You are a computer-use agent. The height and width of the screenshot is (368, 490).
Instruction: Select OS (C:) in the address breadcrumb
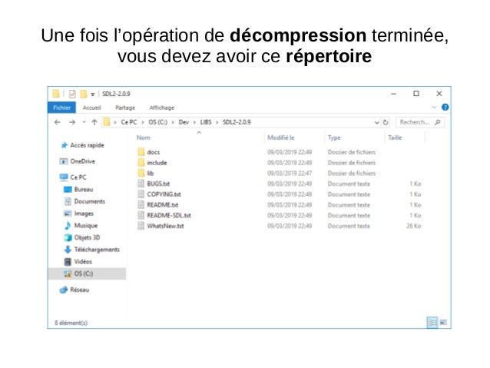(x=157, y=122)
